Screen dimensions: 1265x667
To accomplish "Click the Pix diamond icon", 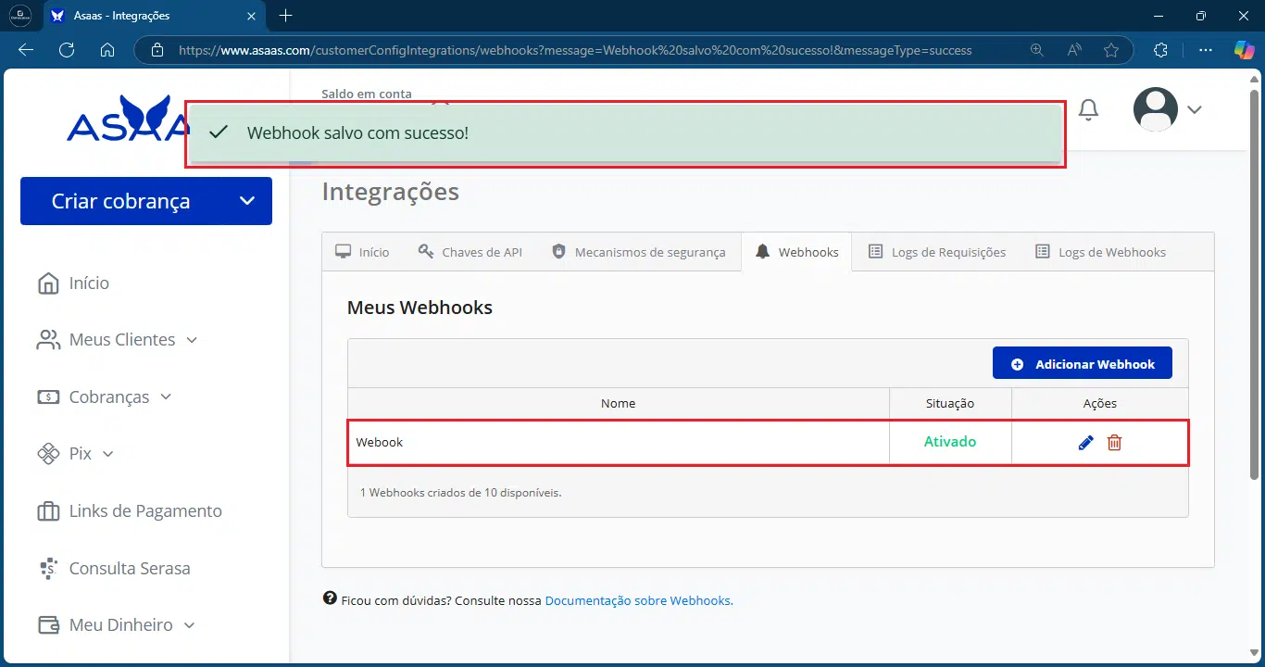I will [x=47, y=454].
